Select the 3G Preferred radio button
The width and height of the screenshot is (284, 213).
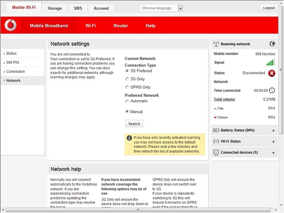click(127, 71)
